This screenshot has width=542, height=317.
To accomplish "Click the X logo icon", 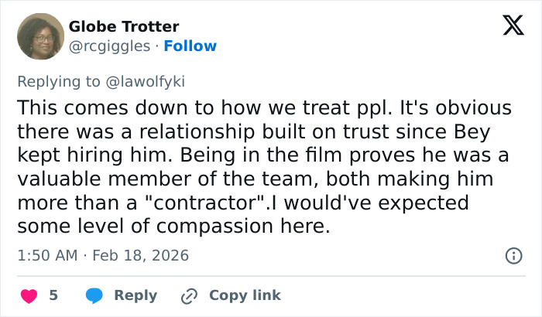I will (x=508, y=26).
